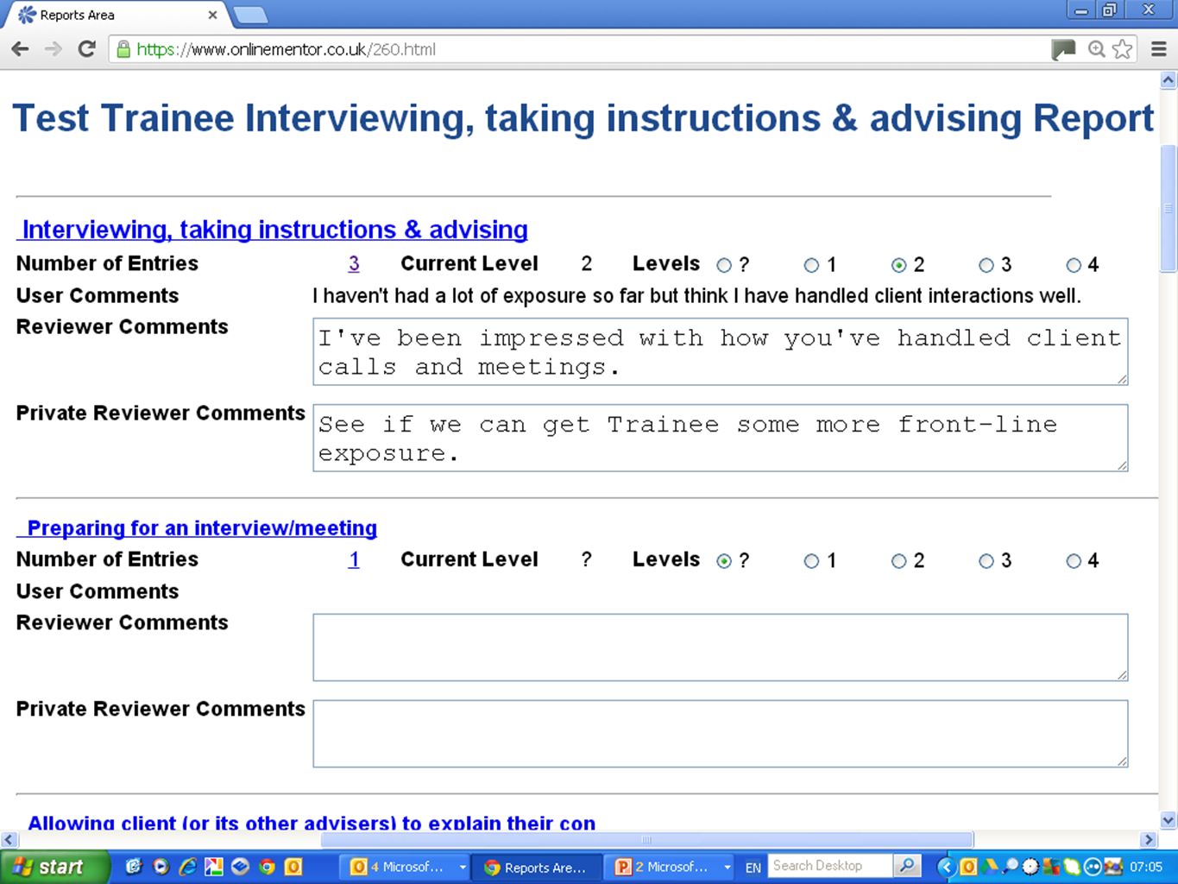Open Interviewing, taking instructions & advising link
Screen dimensions: 1178x884
tap(273, 230)
